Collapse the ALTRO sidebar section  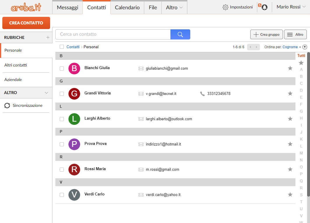pyautogui.click(x=46, y=93)
